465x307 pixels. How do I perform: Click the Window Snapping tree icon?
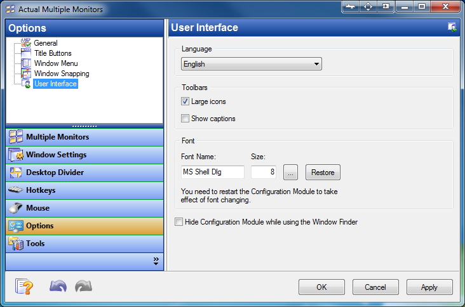coord(26,74)
